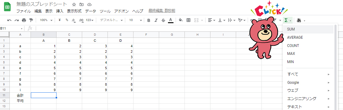The height and width of the screenshot is (110, 343).
Task: Open the アドオン menu
Action: pos(121,11)
